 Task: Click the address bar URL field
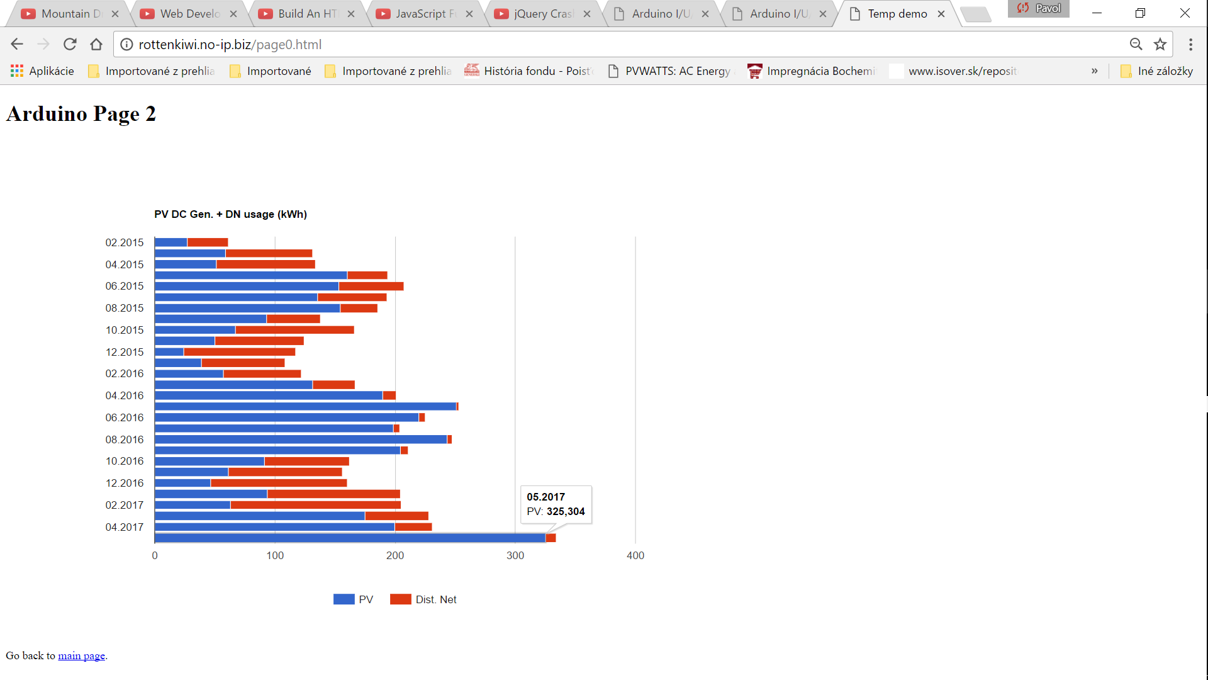click(566, 44)
